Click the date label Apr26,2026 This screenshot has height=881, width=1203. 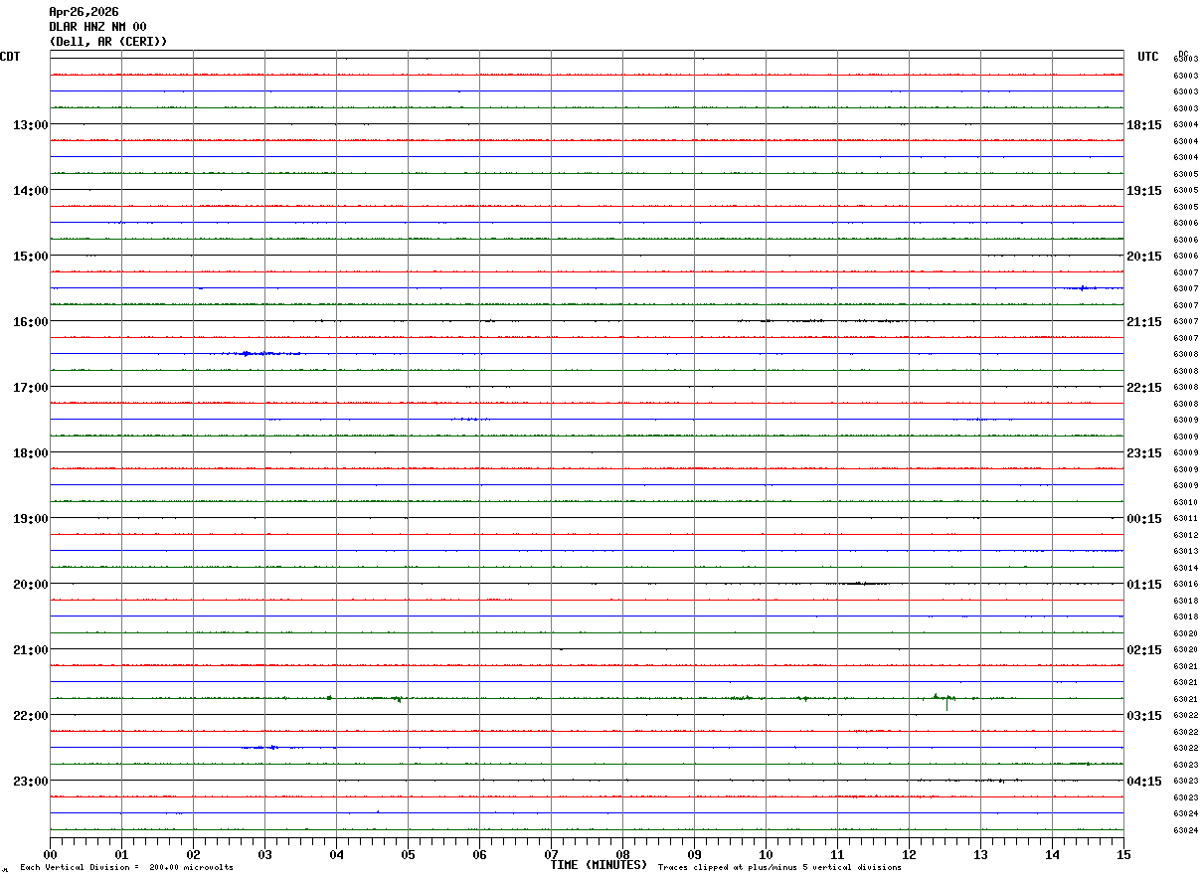(x=84, y=12)
